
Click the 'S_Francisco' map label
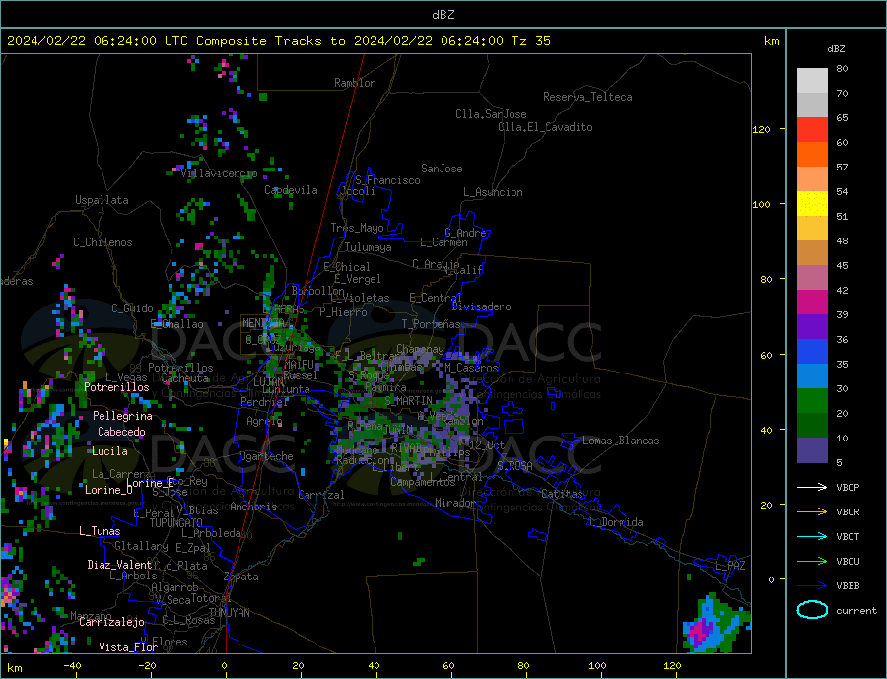[387, 180]
